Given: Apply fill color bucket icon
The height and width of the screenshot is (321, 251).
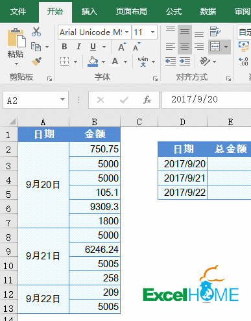Looking at the screenshot, I should pyautogui.click(x=93, y=62).
